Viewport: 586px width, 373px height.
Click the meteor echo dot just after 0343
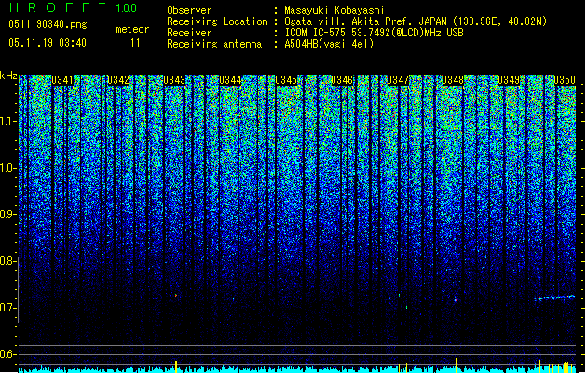(176, 296)
